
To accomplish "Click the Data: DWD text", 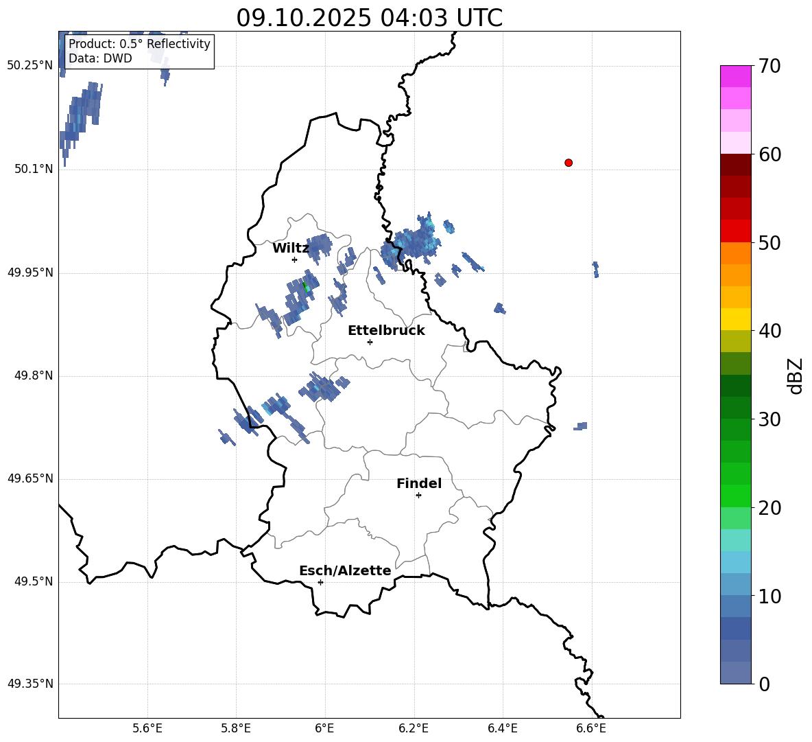I will click(x=100, y=58).
